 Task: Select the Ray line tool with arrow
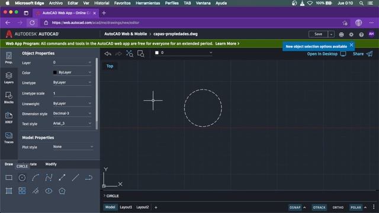pyautogui.click(x=62, y=177)
